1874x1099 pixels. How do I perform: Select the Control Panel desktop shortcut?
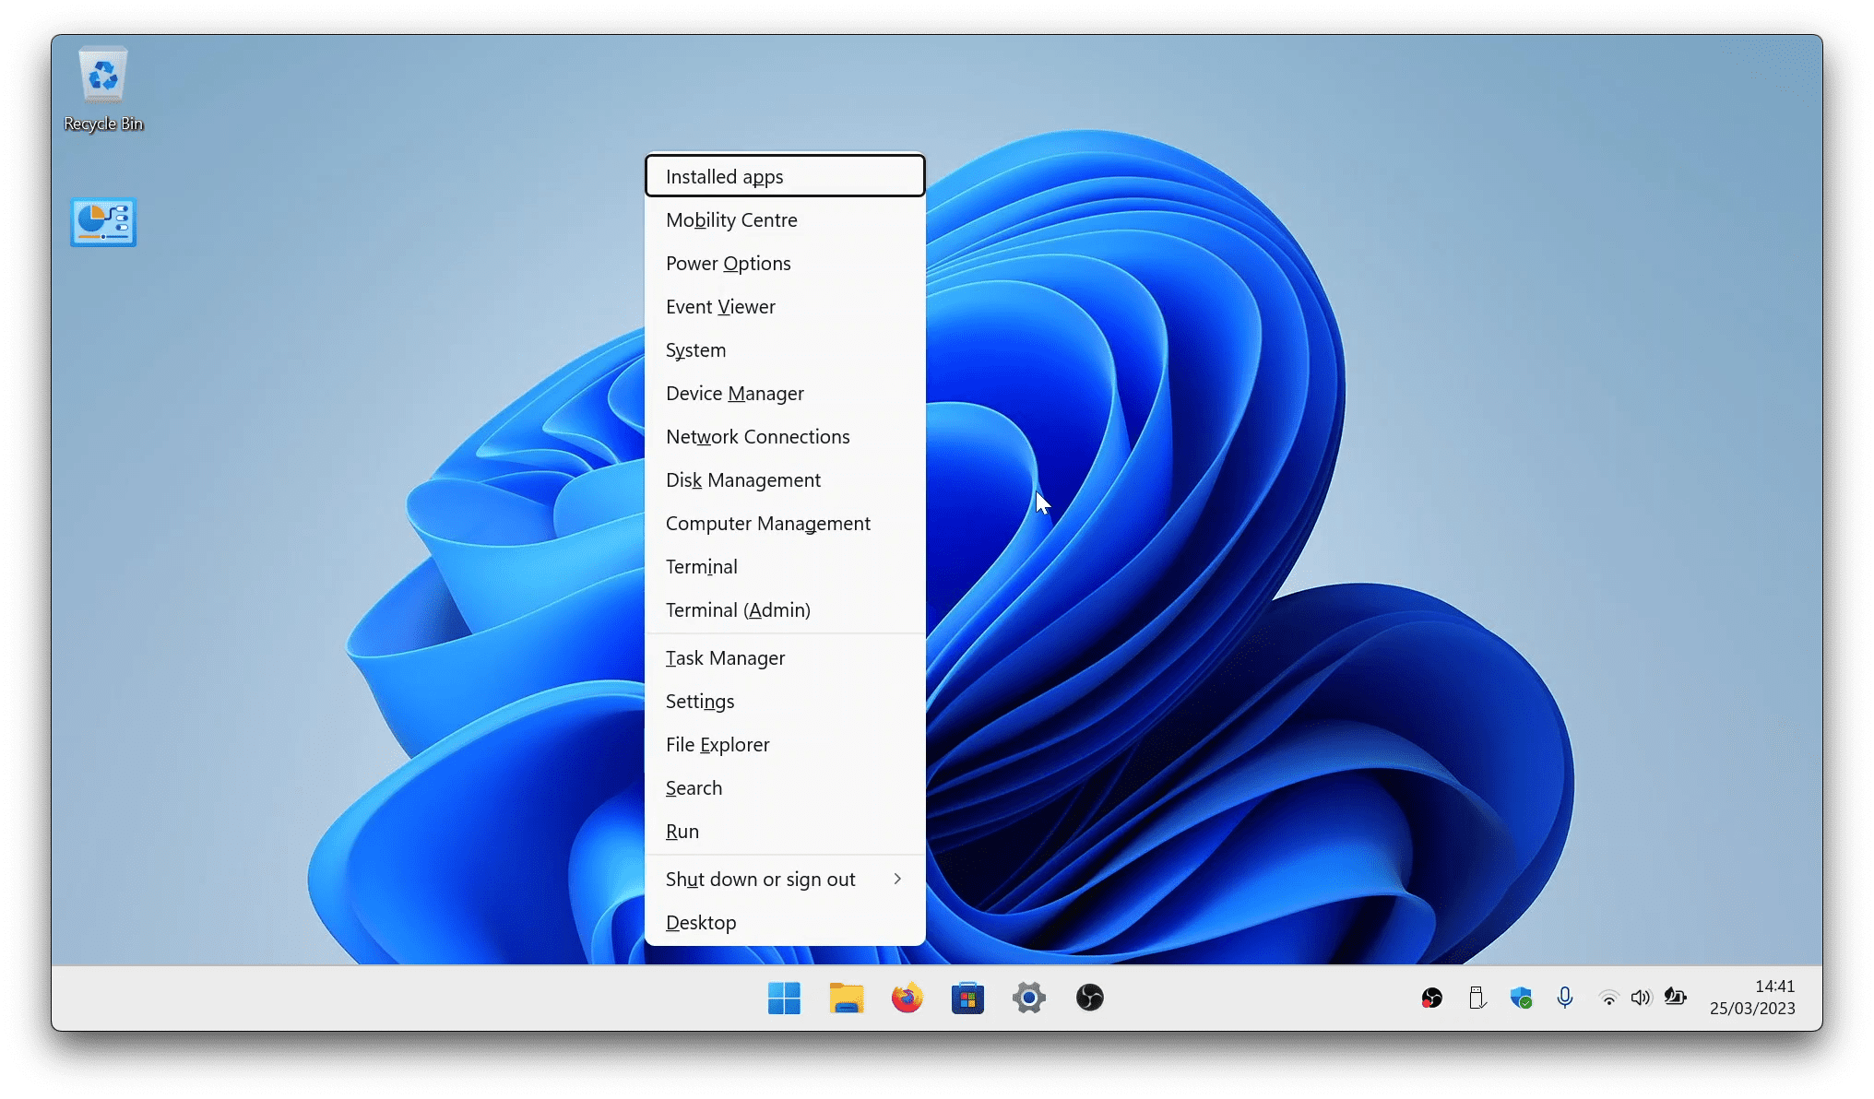click(x=103, y=222)
